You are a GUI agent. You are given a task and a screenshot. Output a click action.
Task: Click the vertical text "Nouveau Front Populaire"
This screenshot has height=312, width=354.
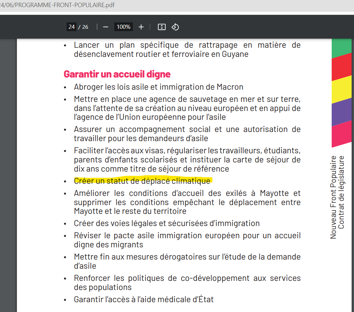pos(333,197)
